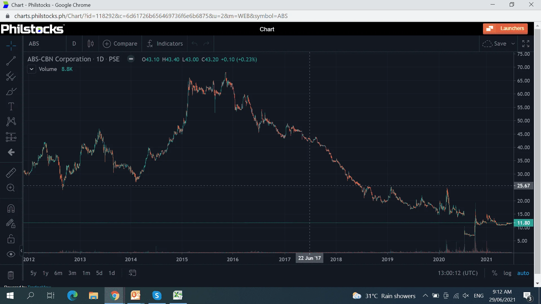Open the chart patterns tool

pyautogui.click(x=11, y=122)
